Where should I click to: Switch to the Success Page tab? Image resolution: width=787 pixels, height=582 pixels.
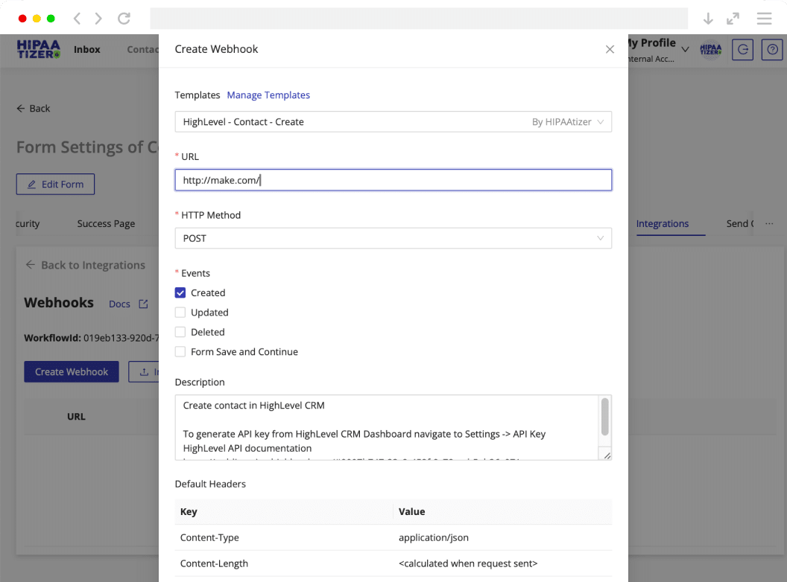106,223
